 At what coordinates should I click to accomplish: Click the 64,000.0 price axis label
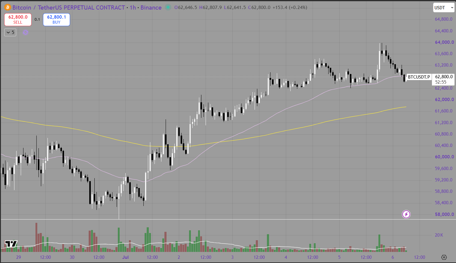click(x=444, y=42)
